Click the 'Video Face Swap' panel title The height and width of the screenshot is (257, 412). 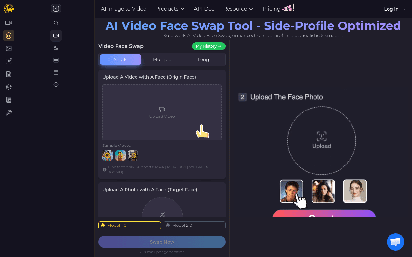[121, 46]
